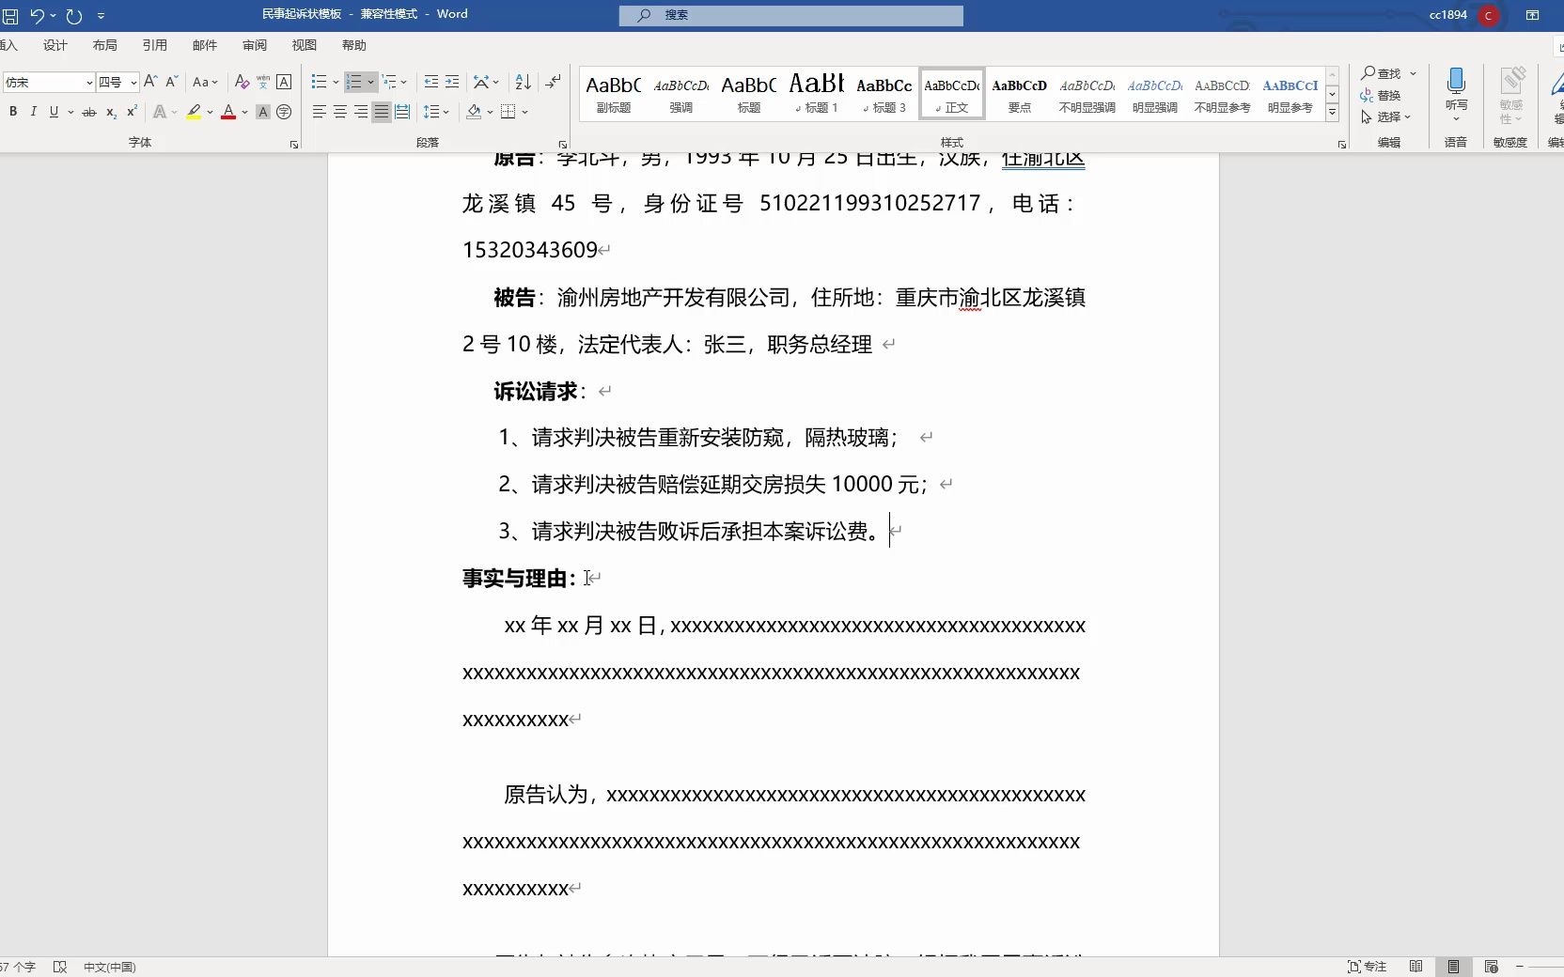Click the 替换 (Replace) button
Image resolution: width=1564 pixels, height=977 pixels.
(1381, 95)
